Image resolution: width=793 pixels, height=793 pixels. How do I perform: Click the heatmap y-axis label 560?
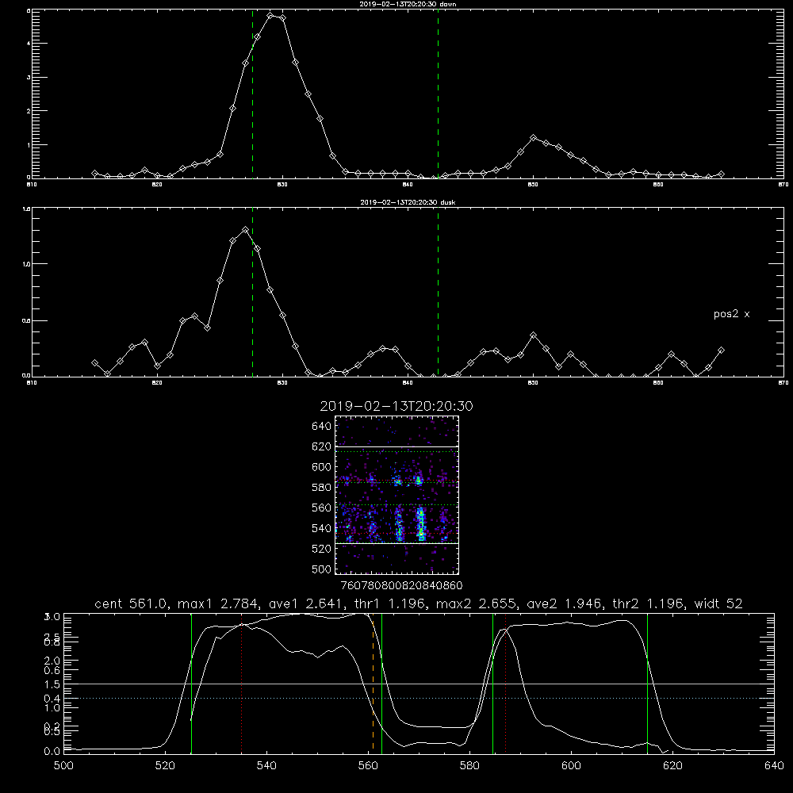(x=322, y=508)
